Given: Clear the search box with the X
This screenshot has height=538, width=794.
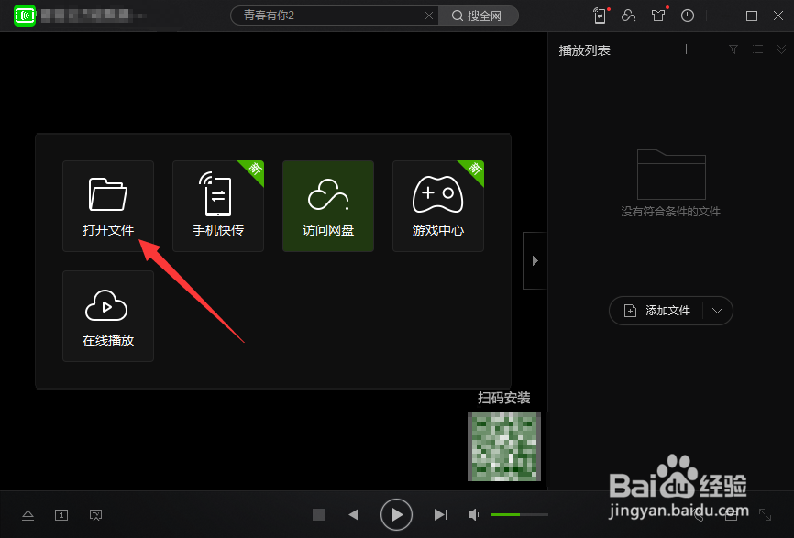Looking at the screenshot, I should coord(429,16).
